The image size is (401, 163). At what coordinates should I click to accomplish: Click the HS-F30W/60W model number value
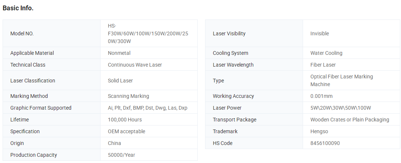[x=148, y=33]
